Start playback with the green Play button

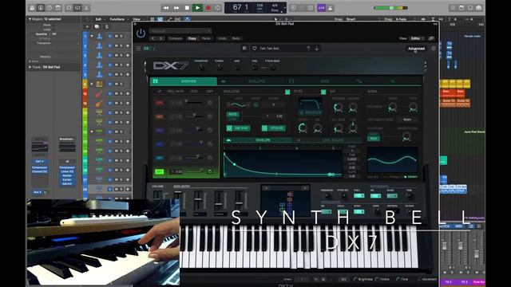click(x=197, y=8)
